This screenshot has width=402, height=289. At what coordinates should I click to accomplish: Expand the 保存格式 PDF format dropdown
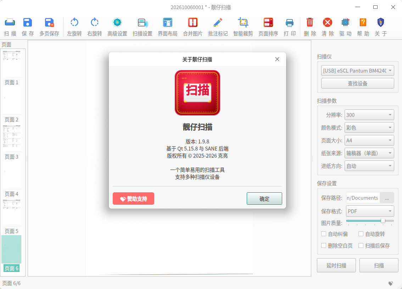point(370,211)
